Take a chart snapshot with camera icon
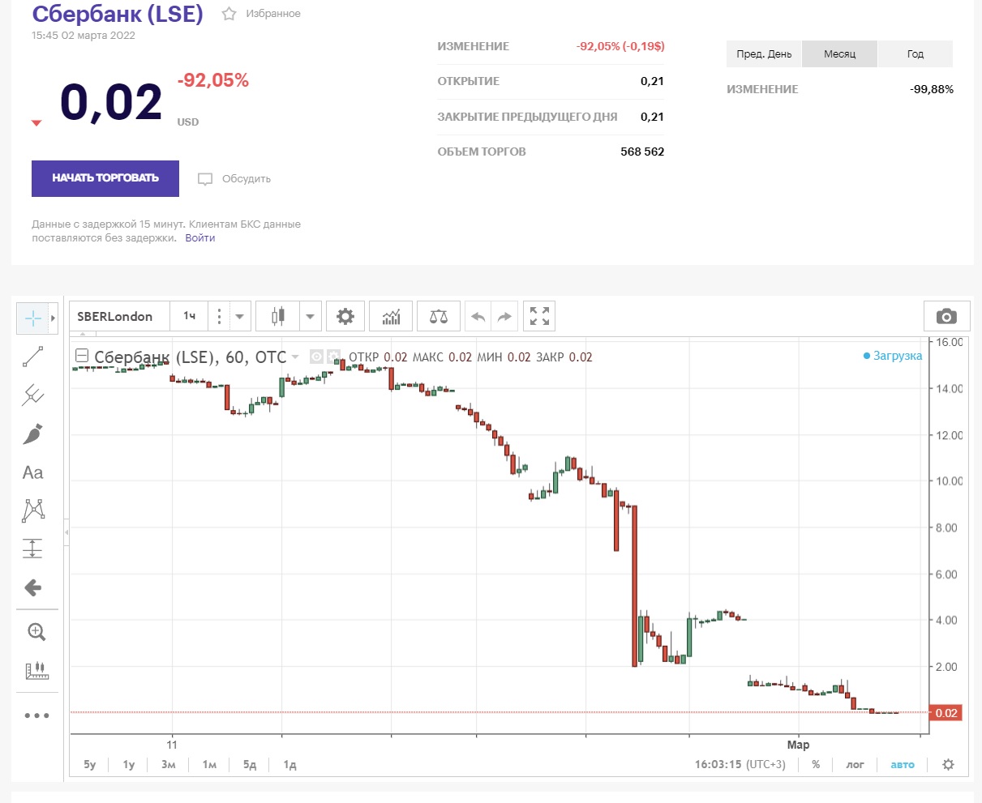Viewport: 982px width, 803px height. tap(946, 316)
